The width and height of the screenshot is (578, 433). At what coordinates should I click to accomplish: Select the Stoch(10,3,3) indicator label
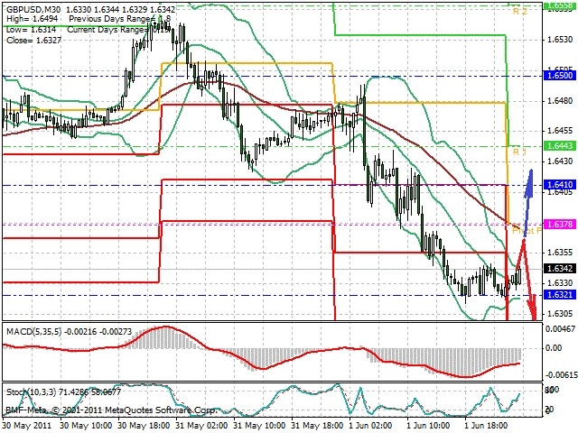(x=32, y=392)
